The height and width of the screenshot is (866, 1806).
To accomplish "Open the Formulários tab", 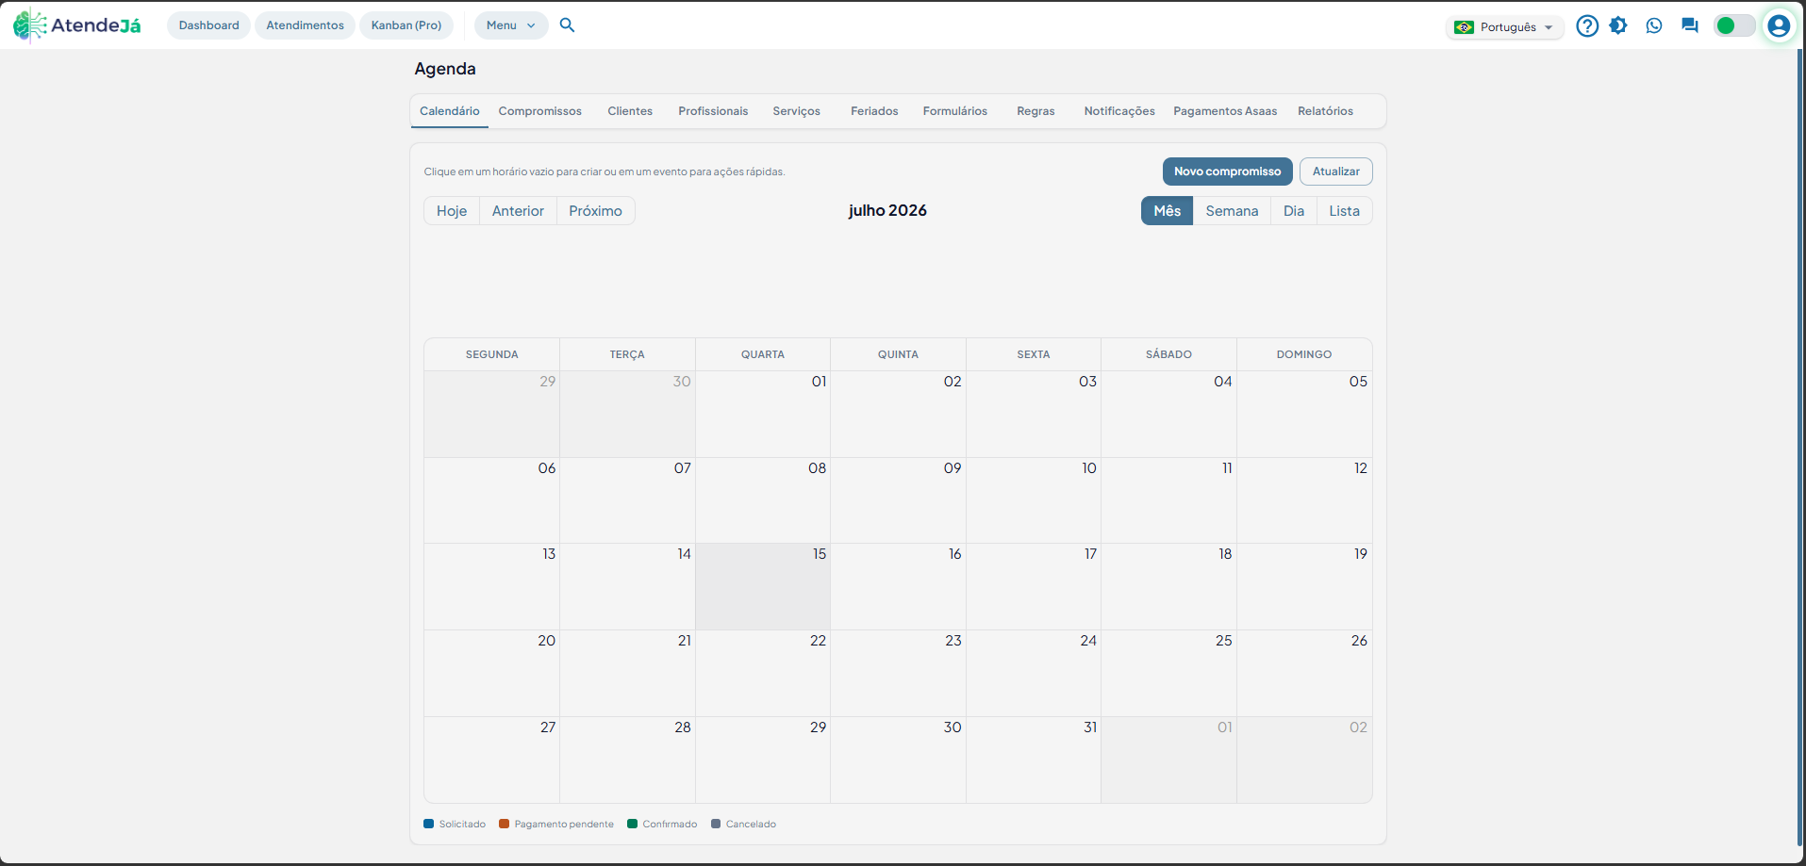I will pos(955,111).
